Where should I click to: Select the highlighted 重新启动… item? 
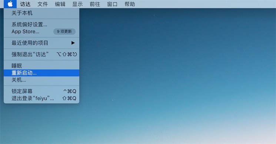click(41, 73)
